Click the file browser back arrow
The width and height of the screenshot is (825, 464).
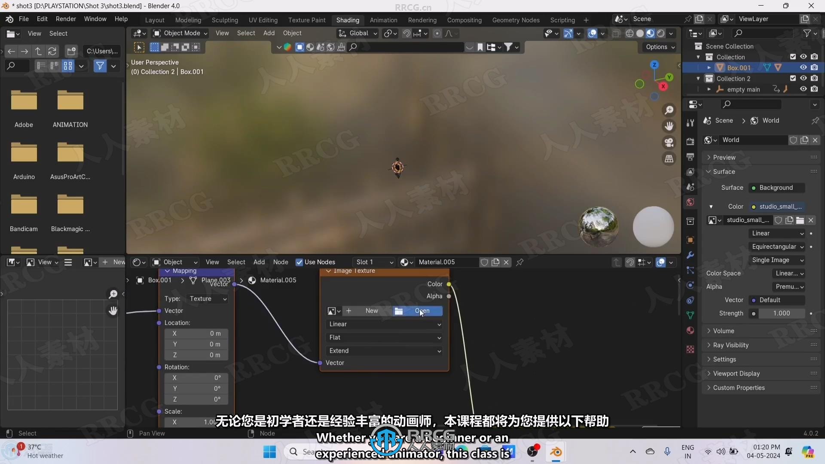pyautogui.click(x=12, y=52)
